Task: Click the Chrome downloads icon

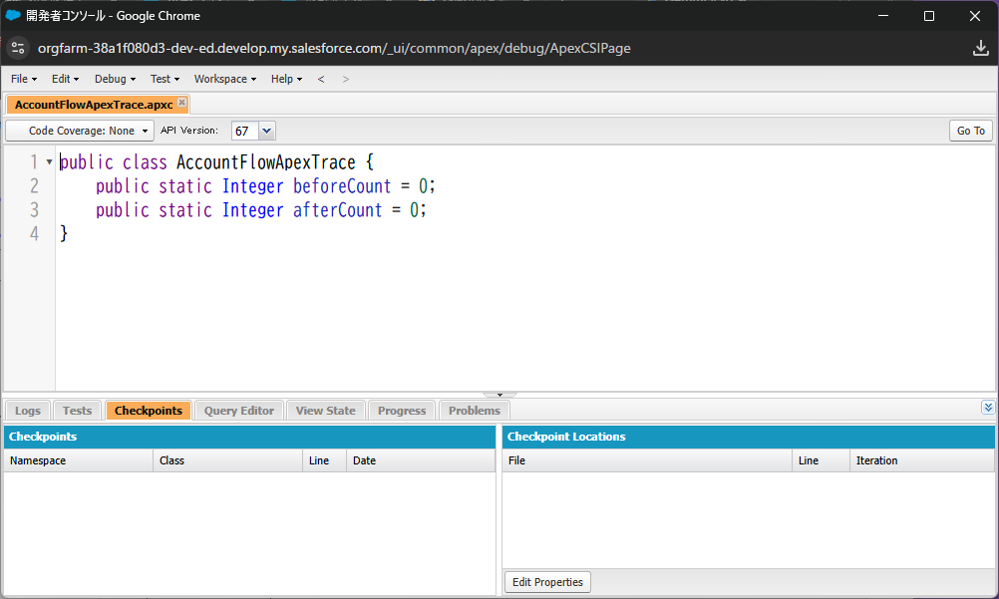Action: 980,48
